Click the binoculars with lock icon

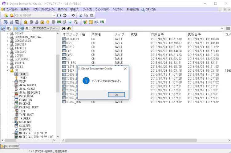[69, 28]
